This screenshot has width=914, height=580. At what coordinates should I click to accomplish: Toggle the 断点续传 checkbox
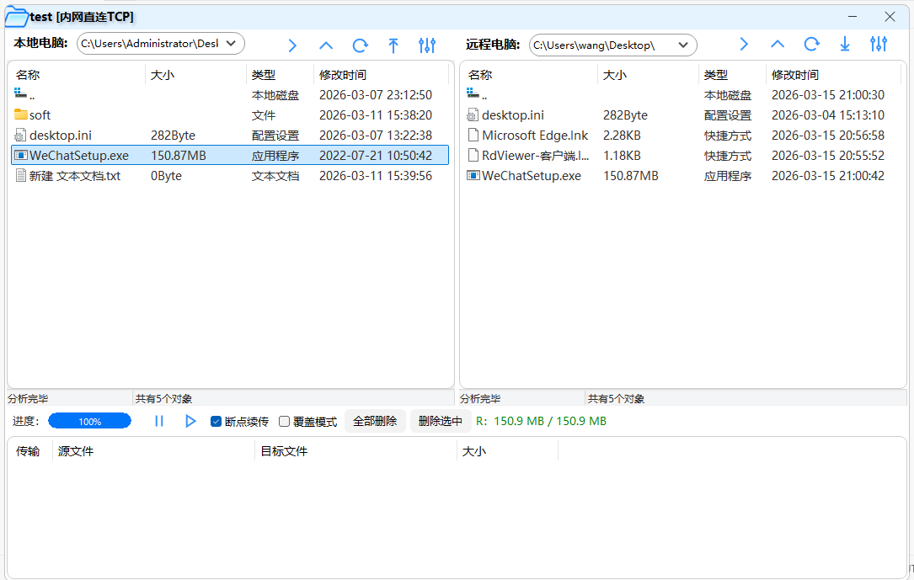[x=216, y=422]
